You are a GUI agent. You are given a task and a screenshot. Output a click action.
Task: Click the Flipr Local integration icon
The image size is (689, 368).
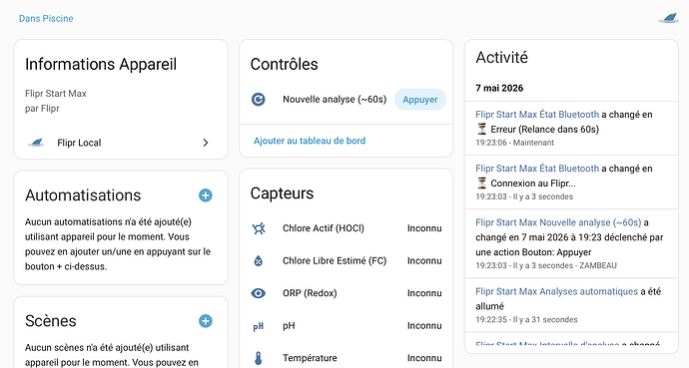[x=36, y=143]
